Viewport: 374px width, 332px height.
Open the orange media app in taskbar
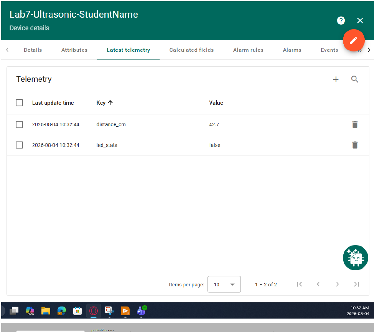125,311
